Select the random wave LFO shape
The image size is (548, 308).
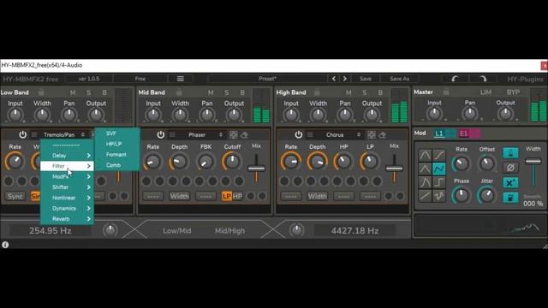click(x=439, y=196)
